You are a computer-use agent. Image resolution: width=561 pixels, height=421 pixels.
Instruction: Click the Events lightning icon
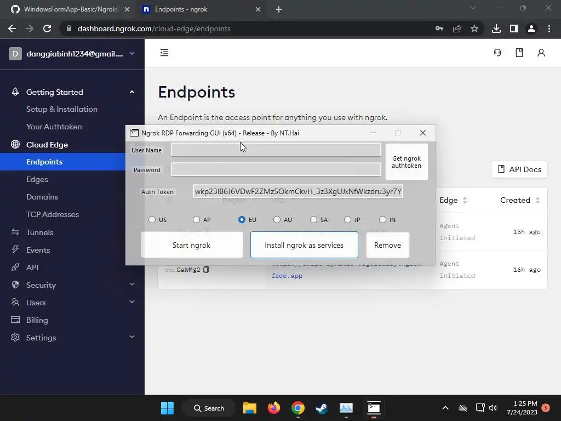(15, 249)
